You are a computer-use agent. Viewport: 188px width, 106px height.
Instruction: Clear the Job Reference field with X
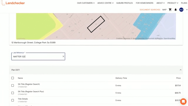(x=63, y=56)
